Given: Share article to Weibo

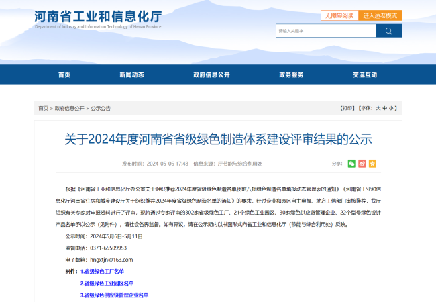Looking at the screenshot, I should [362, 163].
